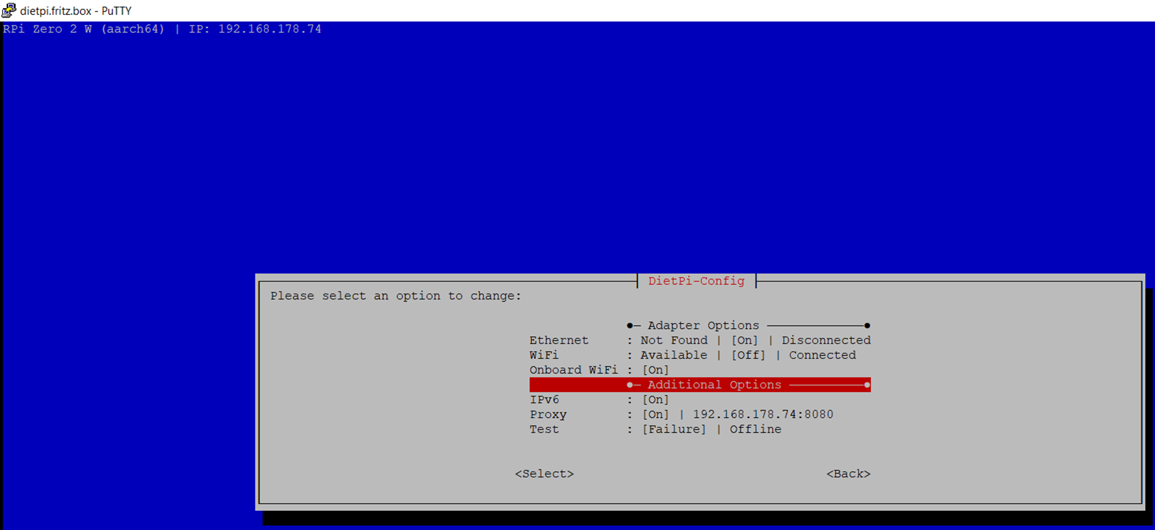Select the Ethernet adapter row
The width and height of the screenshot is (1155, 530).
[700, 340]
